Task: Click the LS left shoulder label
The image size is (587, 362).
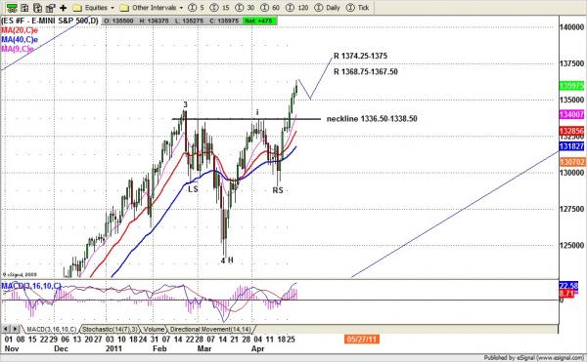Action: tap(193, 189)
